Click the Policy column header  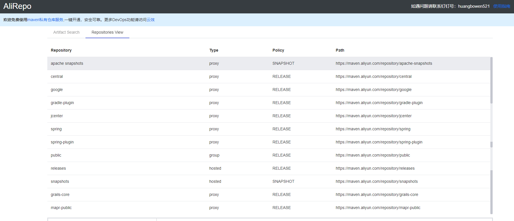pyautogui.click(x=278, y=50)
